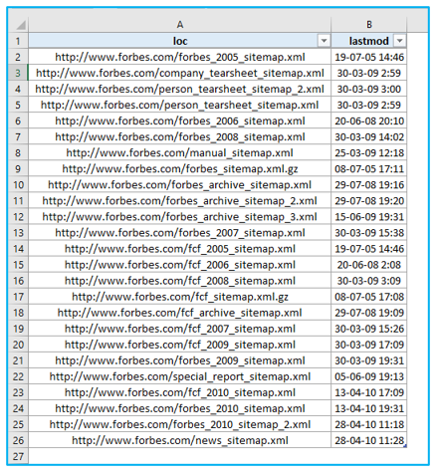
Task: Select lastmod cell 15-06-09 19:31
Action: pyautogui.click(x=369, y=217)
